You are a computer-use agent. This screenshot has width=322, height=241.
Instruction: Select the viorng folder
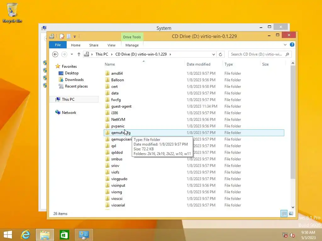(x=116, y=192)
